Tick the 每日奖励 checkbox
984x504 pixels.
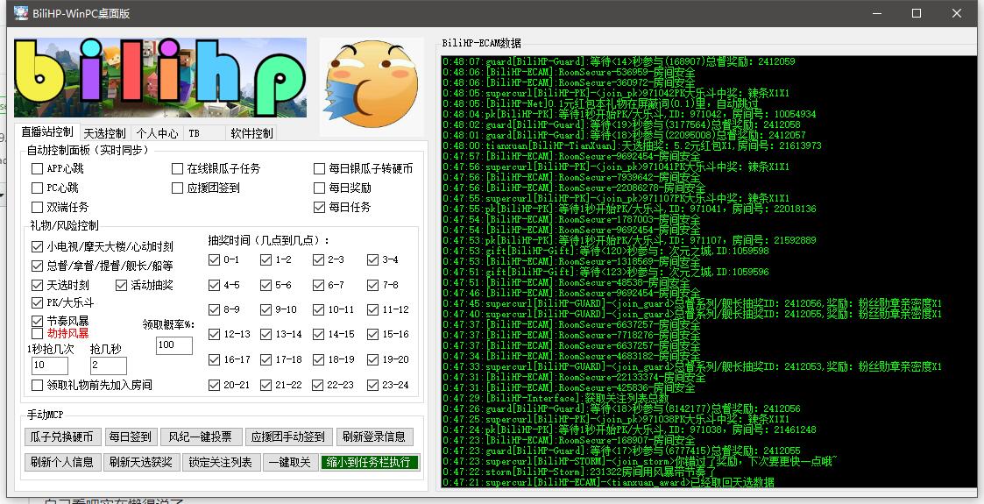(320, 188)
